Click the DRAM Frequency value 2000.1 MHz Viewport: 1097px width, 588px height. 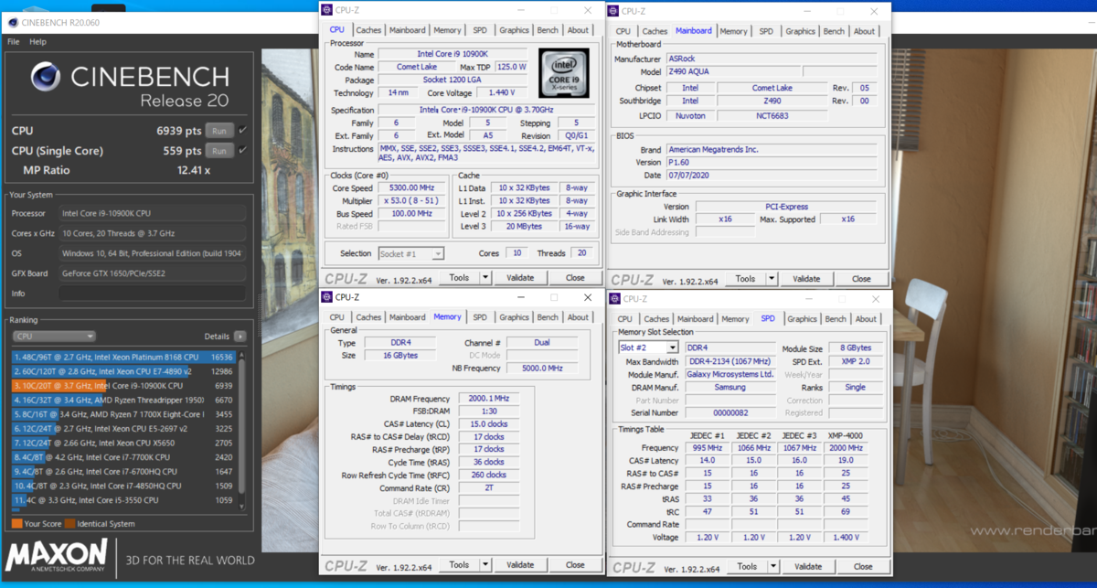[489, 399]
